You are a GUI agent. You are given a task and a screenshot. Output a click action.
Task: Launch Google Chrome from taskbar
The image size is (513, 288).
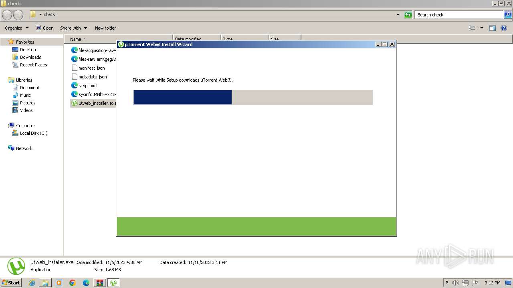pyautogui.click(x=73, y=283)
